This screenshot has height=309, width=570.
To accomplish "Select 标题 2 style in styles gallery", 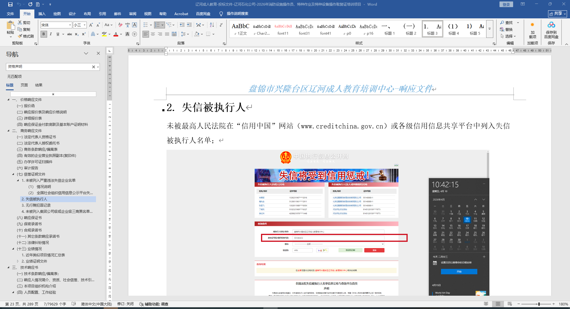I will coord(411,29).
